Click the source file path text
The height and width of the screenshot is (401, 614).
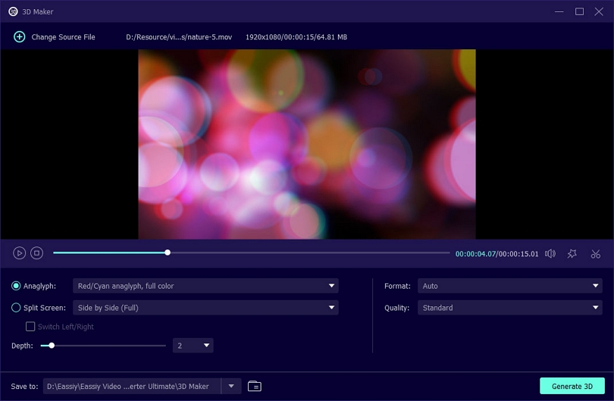pyautogui.click(x=179, y=37)
